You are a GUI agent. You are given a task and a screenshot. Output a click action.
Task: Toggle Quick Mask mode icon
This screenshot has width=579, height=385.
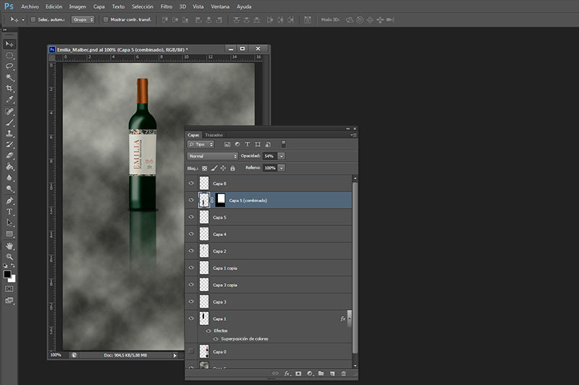(9, 289)
